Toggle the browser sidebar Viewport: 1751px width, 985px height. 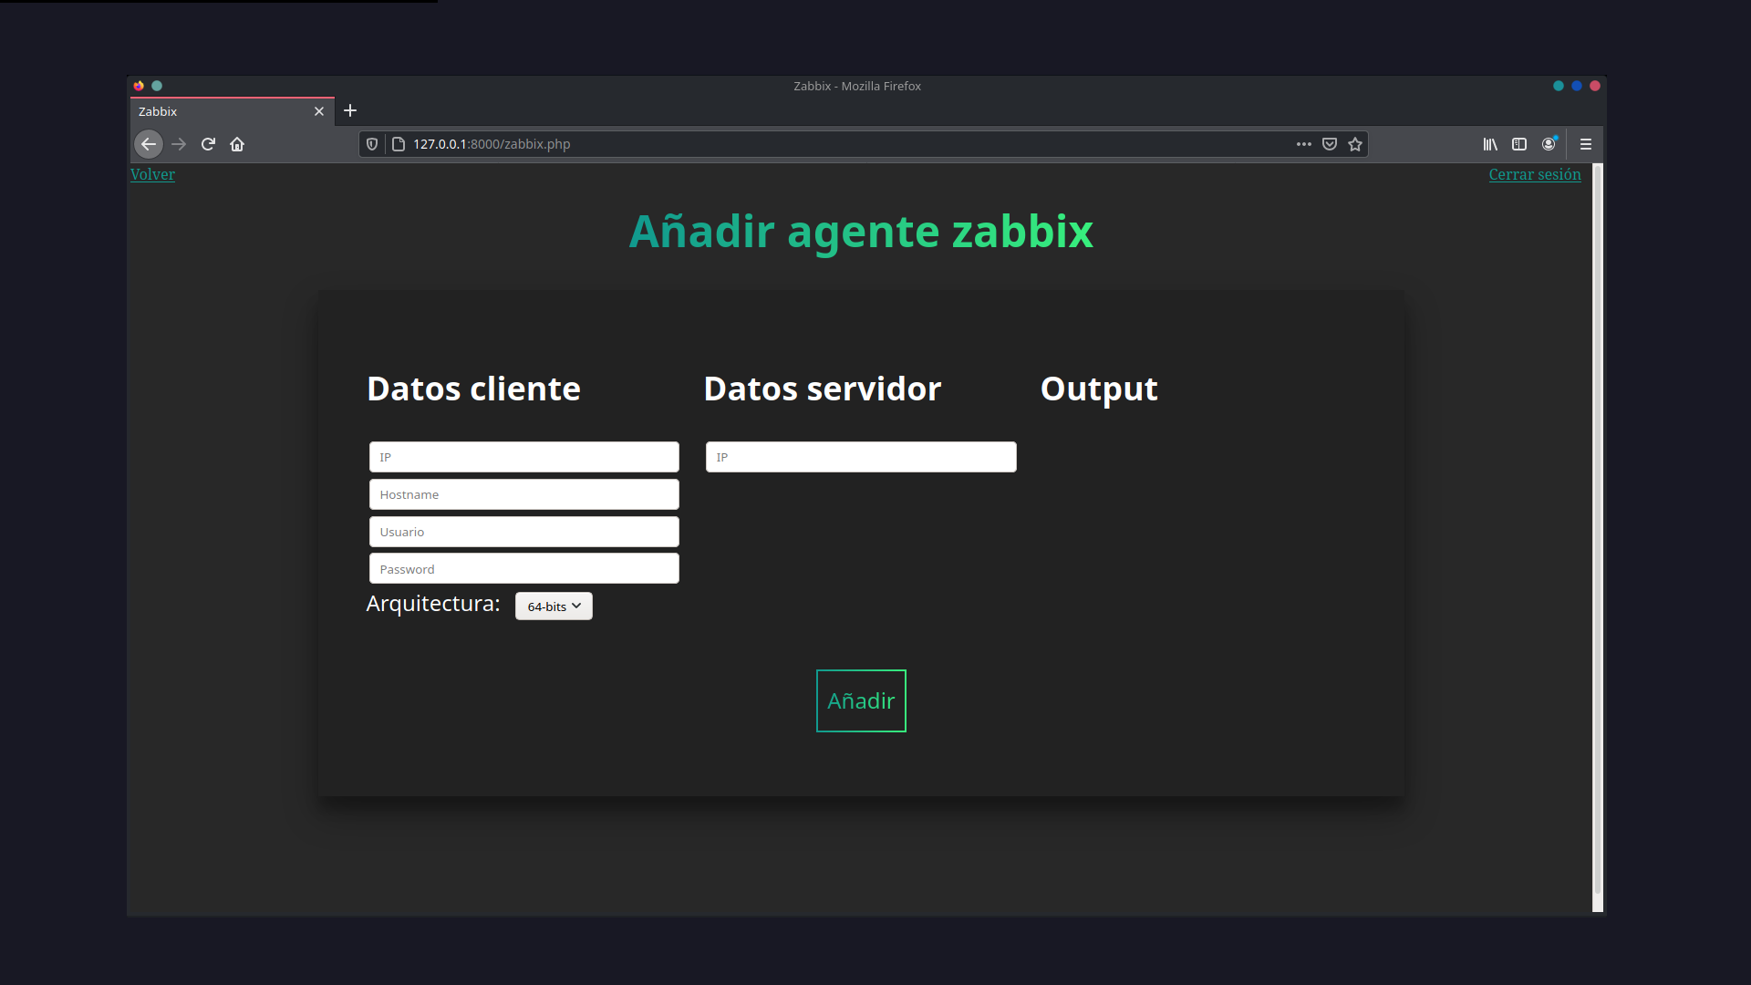[x=1520, y=144]
